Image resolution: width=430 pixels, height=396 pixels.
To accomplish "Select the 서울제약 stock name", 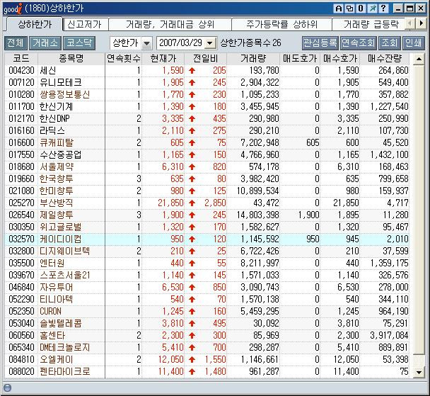I will tap(57, 167).
